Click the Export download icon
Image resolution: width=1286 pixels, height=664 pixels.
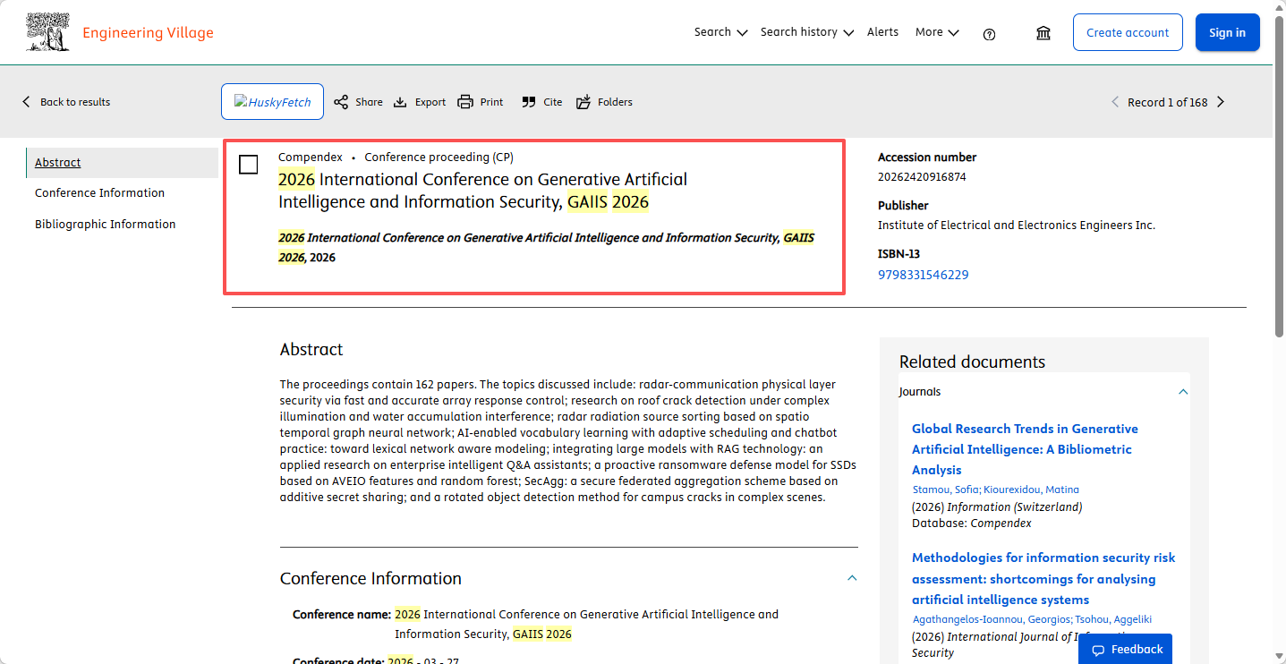pos(401,102)
